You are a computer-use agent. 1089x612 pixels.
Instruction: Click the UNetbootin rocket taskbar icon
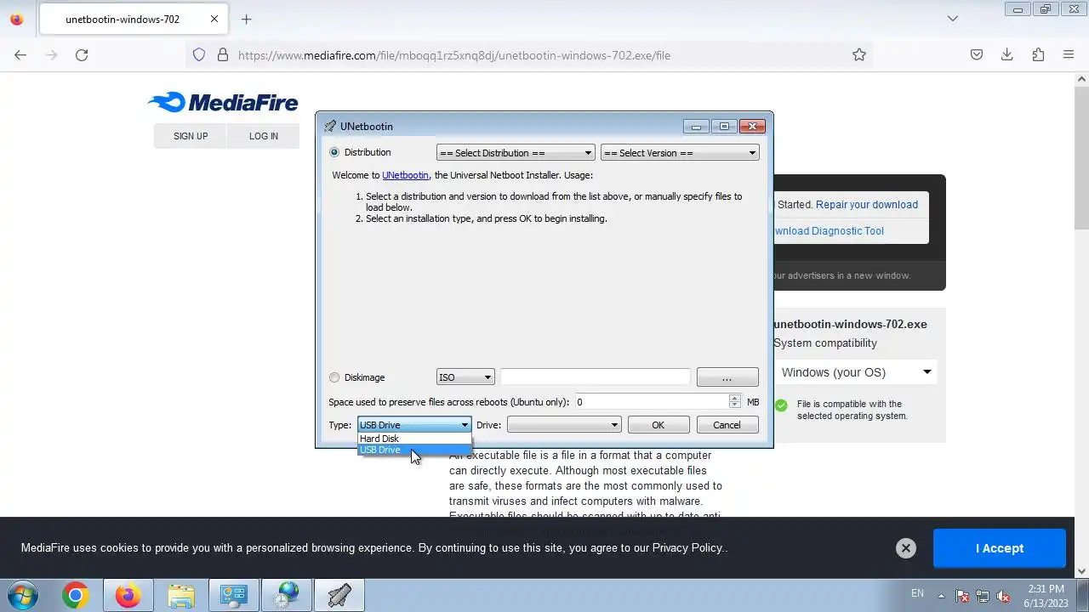[x=339, y=596]
